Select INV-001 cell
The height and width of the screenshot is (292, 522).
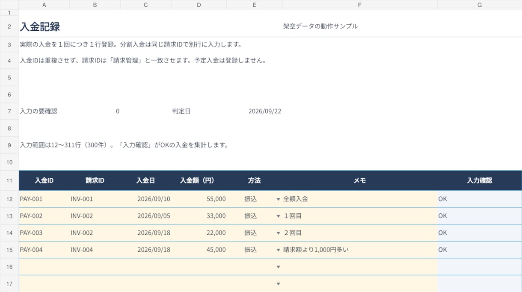click(x=95, y=199)
